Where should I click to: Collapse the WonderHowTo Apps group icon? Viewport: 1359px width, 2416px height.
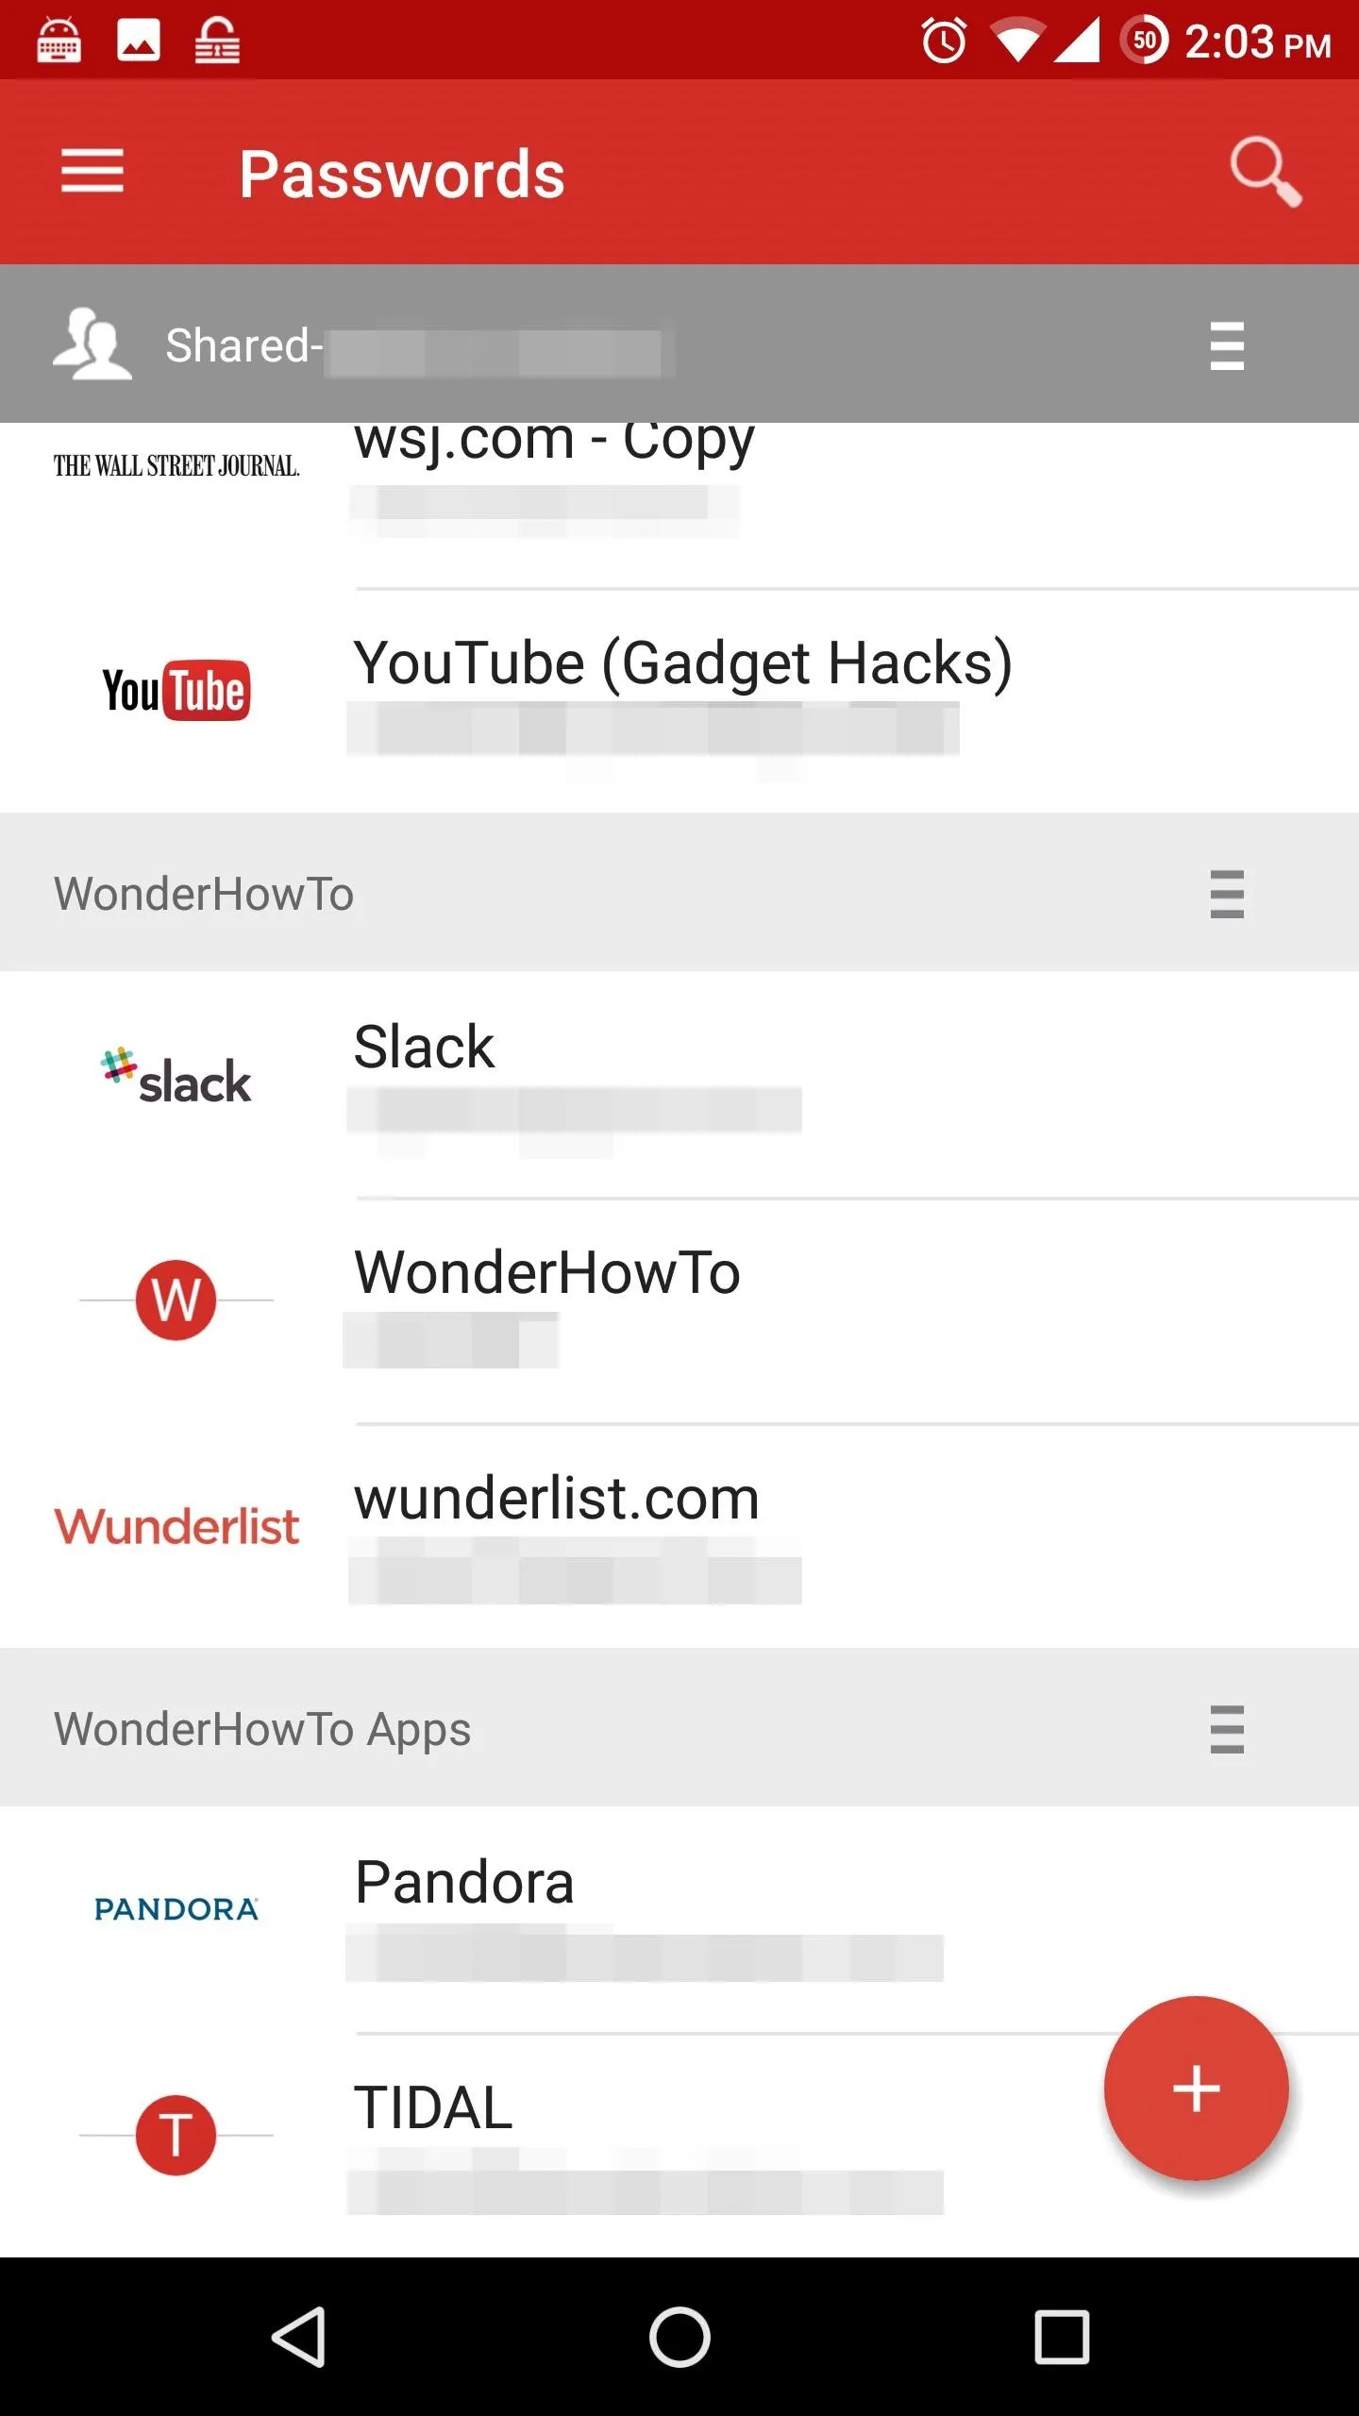click(x=1227, y=1729)
